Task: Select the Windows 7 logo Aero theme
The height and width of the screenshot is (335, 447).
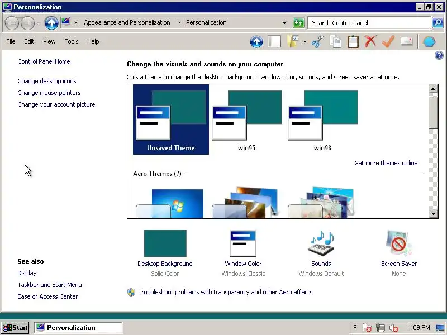Action: coord(170,203)
